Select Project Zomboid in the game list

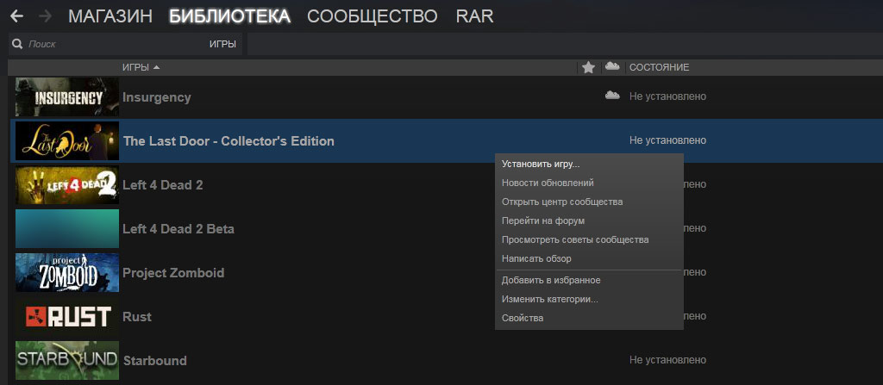(173, 273)
